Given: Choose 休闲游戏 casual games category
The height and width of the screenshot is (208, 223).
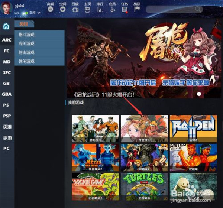Looking at the screenshot, I should point(39,61).
